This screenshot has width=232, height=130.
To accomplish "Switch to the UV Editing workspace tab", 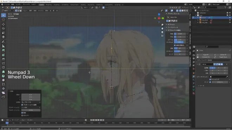I will [65, 5].
